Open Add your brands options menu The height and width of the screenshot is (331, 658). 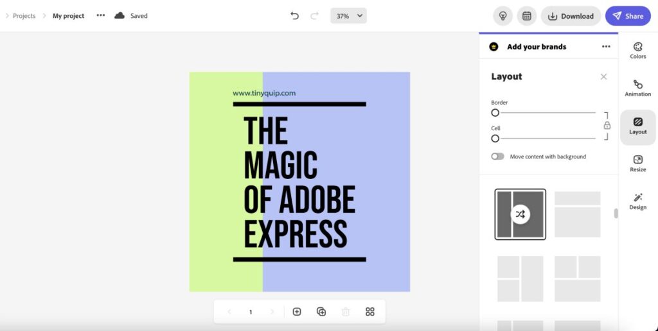pyautogui.click(x=606, y=47)
